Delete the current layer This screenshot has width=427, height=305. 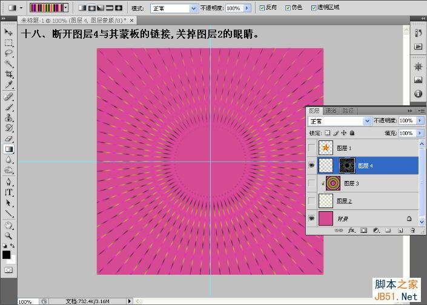[412, 231]
